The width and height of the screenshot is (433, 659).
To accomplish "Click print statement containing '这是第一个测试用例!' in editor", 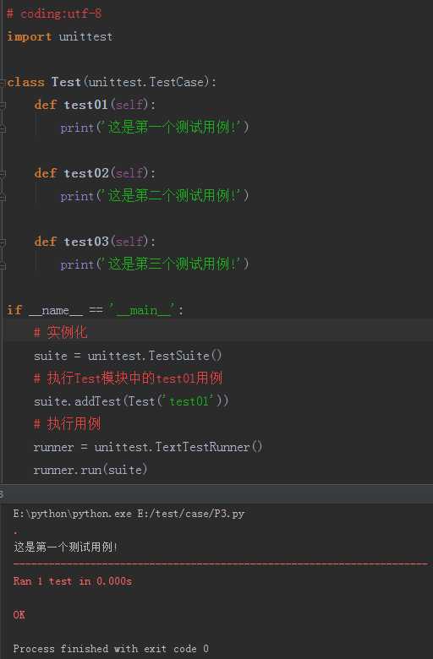I will [155, 128].
